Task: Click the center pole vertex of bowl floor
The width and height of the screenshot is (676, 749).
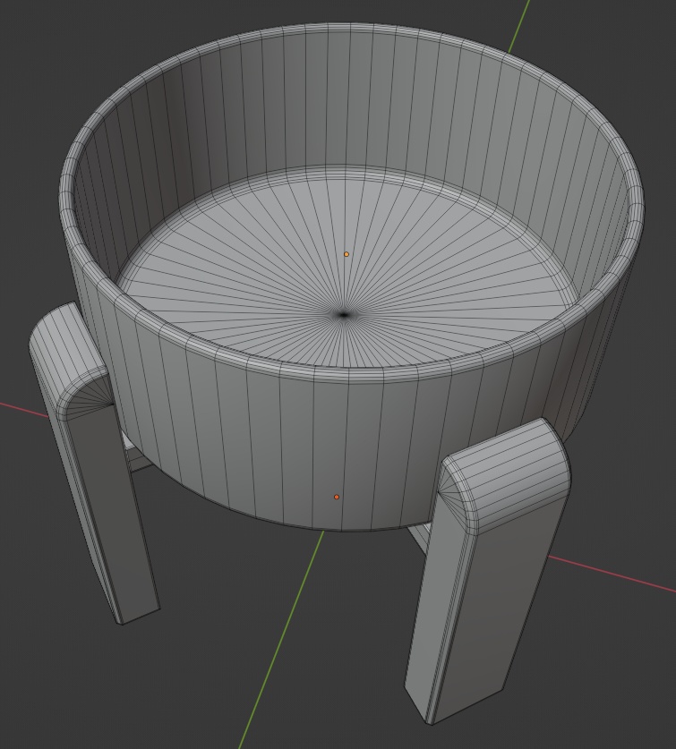Action: coord(343,314)
